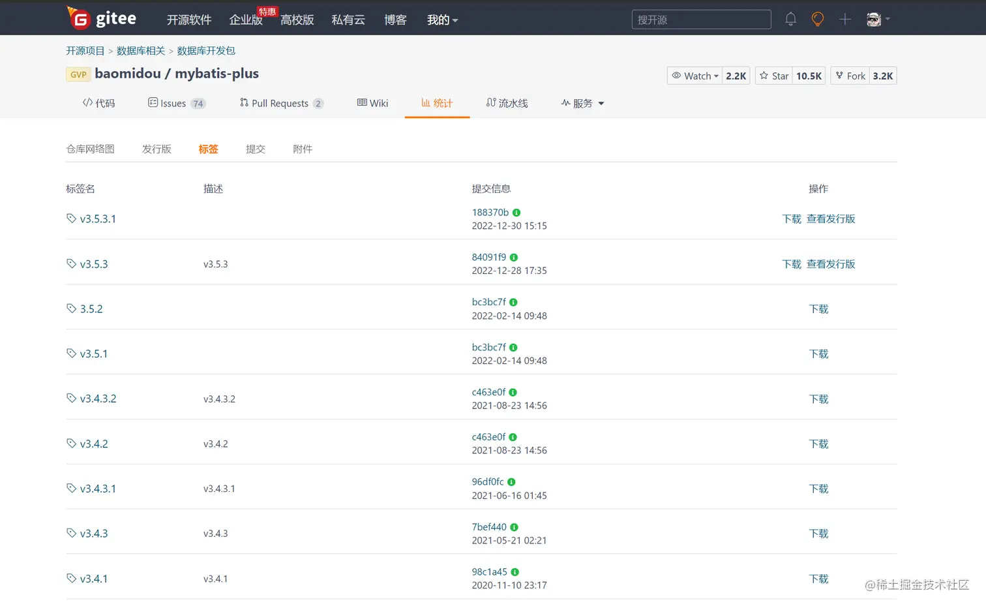The image size is (986, 608).
Task: Download tag 3.5.2 via 下载
Action: tap(818, 309)
